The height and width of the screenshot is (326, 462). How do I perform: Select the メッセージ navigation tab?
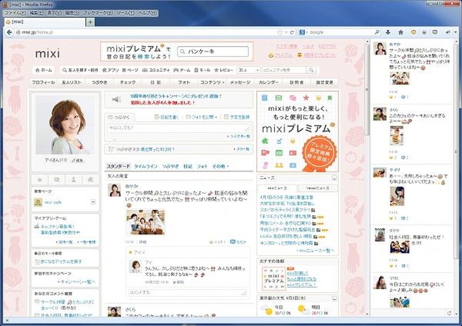tap(241, 83)
